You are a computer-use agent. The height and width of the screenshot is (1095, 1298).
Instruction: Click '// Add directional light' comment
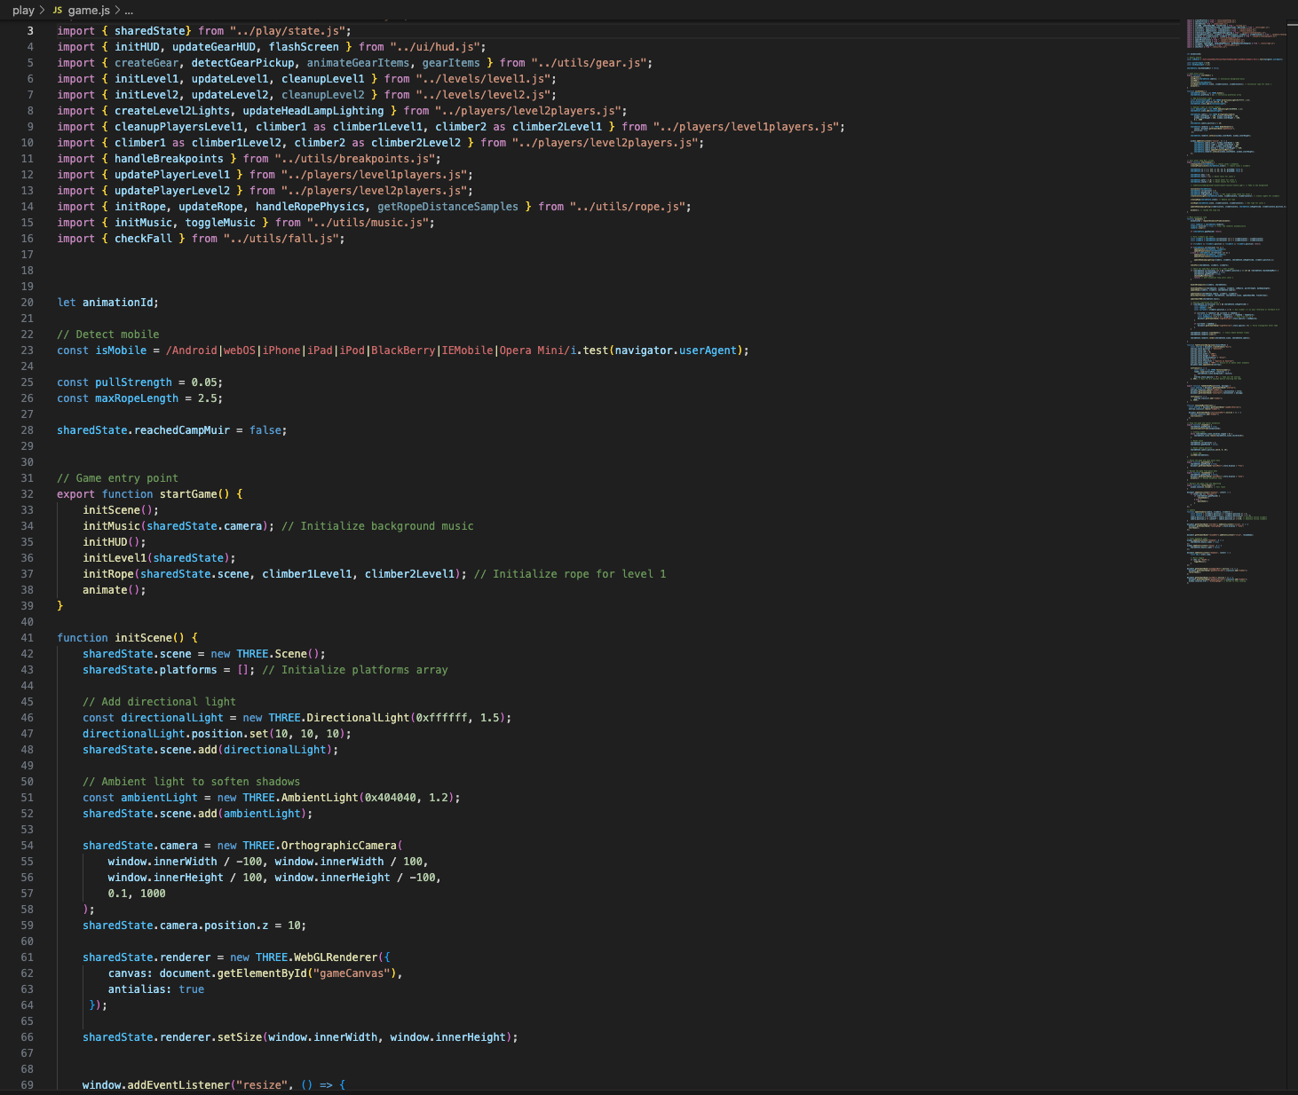pos(160,702)
